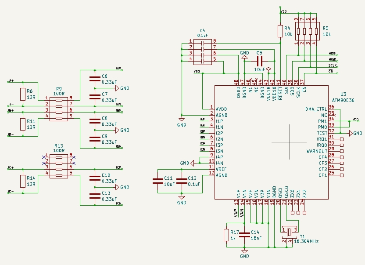The image size is (365, 265).
Task: Click the GND arrow at pins I4P and I4N
Action: point(192,163)
